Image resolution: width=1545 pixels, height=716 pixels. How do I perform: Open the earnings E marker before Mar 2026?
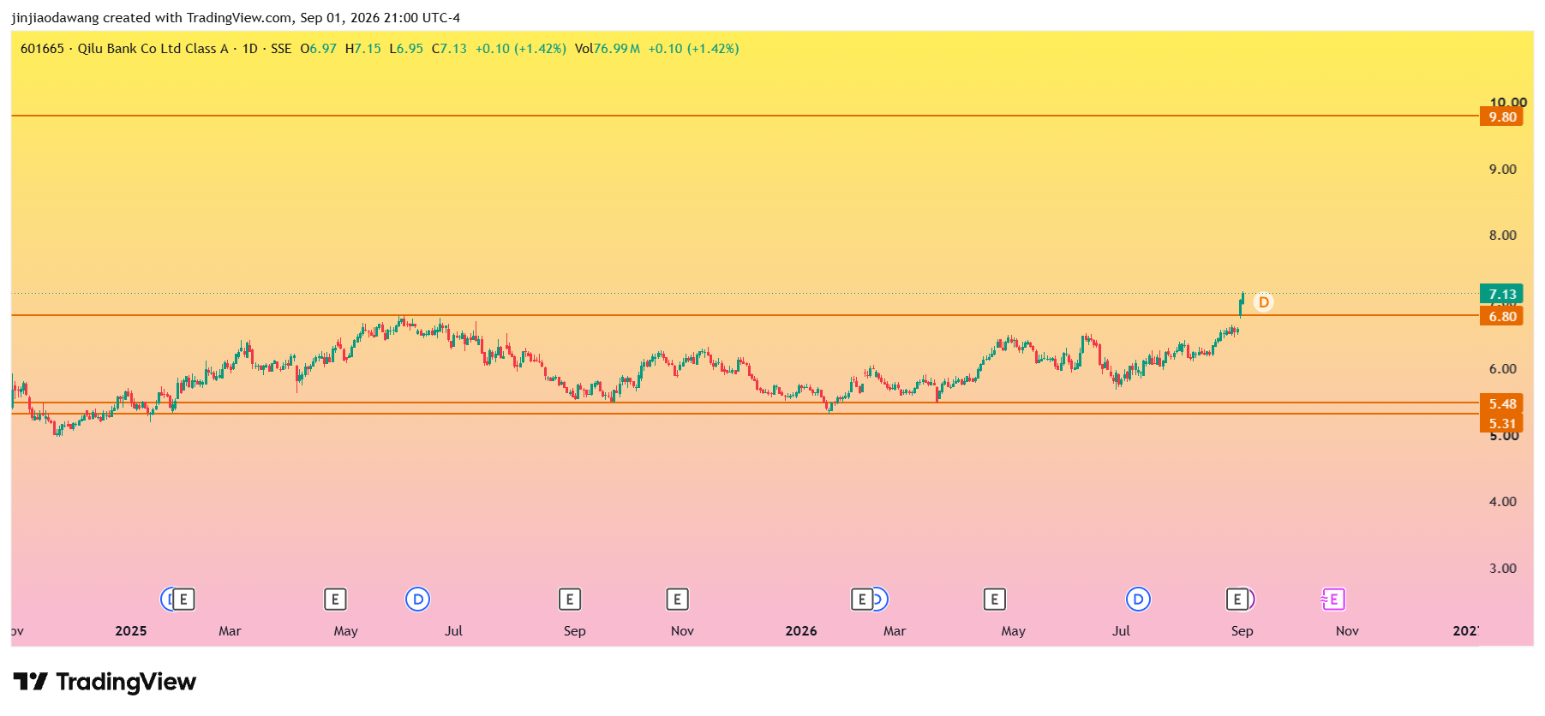(x=862, y=600)
